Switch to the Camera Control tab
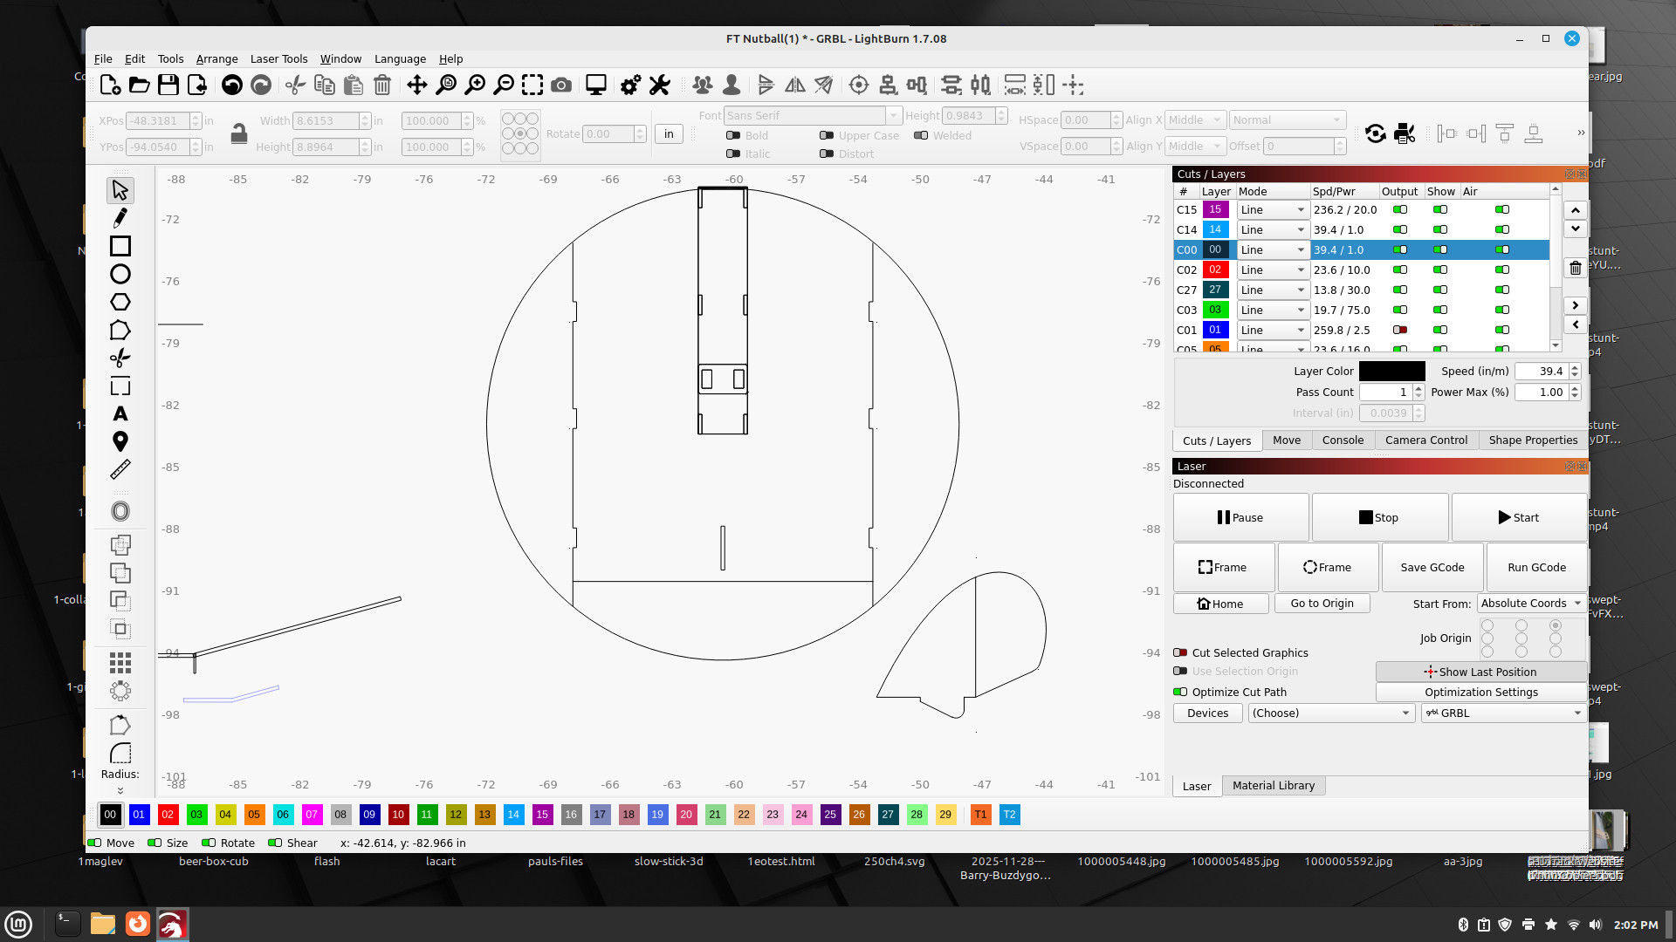 tap(1425, 440)
